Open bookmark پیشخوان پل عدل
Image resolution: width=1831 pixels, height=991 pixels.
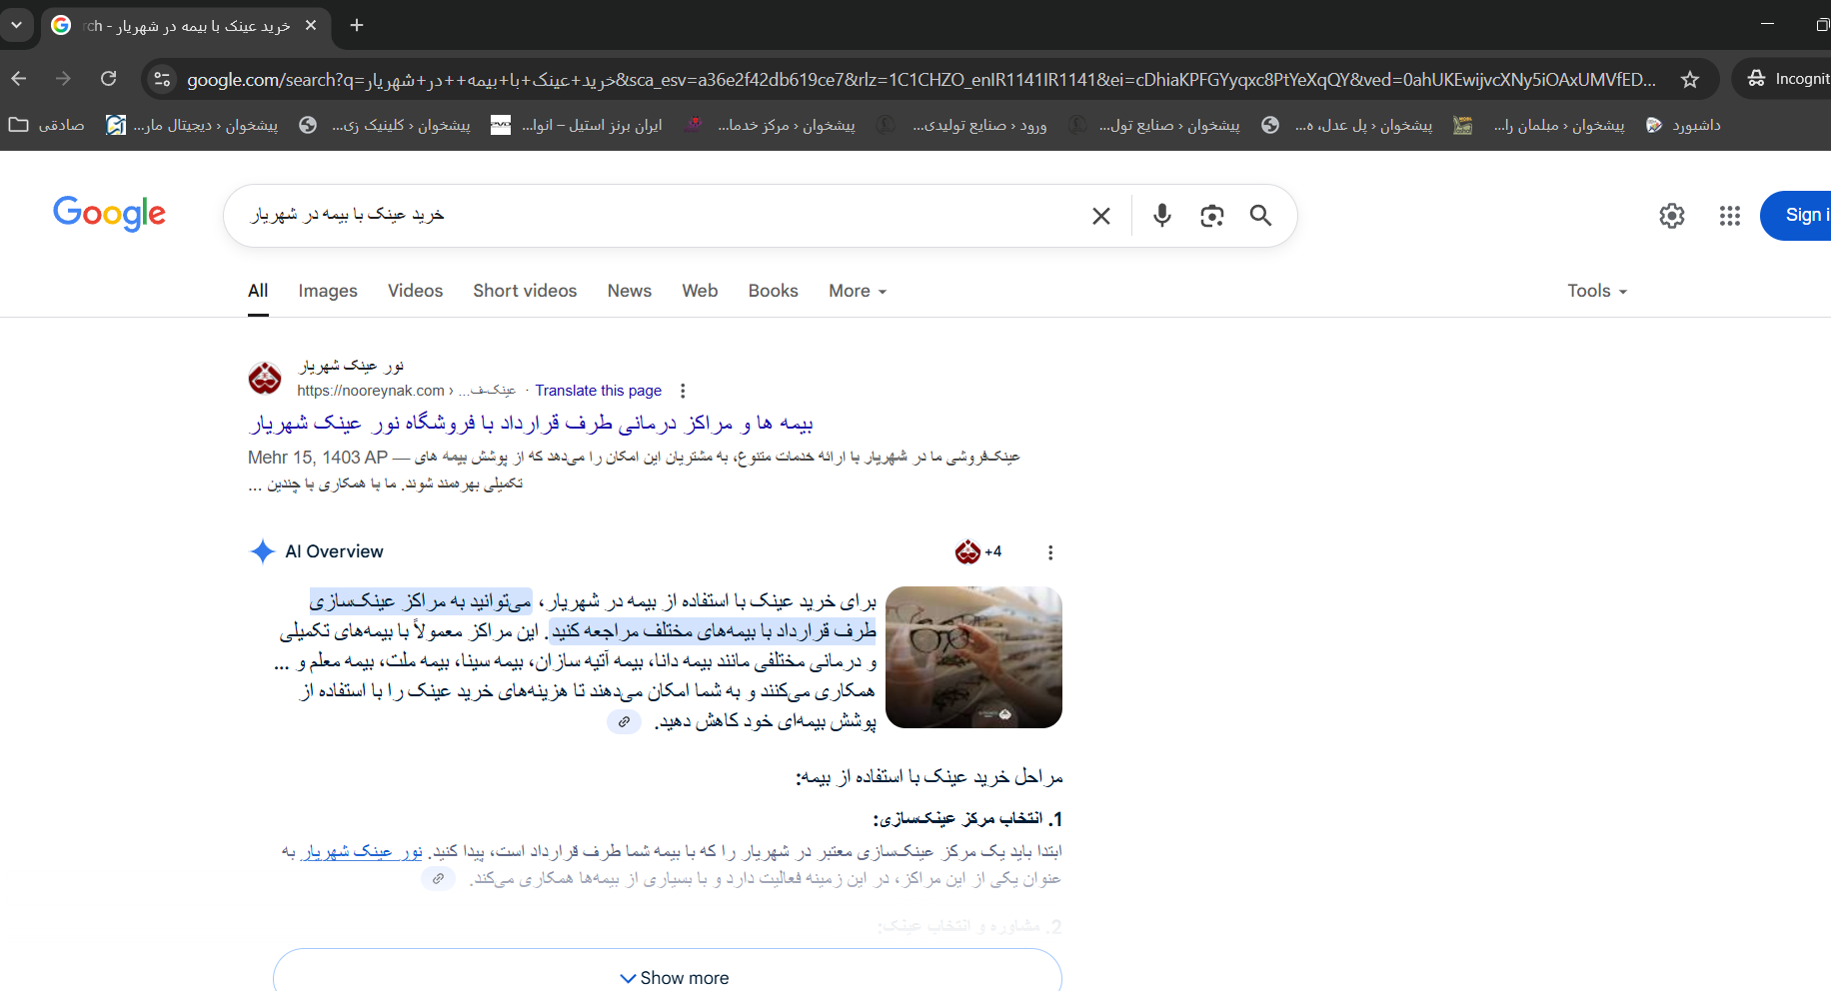[x=1347, y=125]
